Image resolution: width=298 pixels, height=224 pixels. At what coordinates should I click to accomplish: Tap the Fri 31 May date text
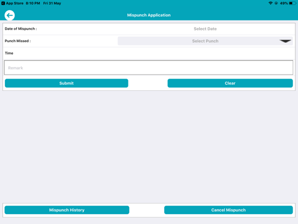pyautogui.click(x=52, y=3)
